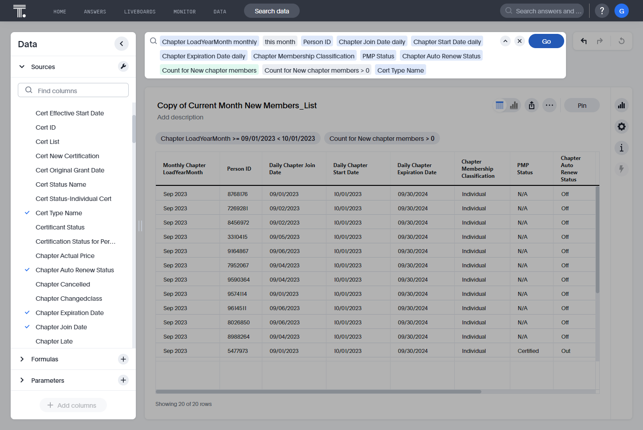This screenshot has height=430, width=643.
Task: Uncheck Chapter Auto Renew Status column
Action: [x=27, y=270]
